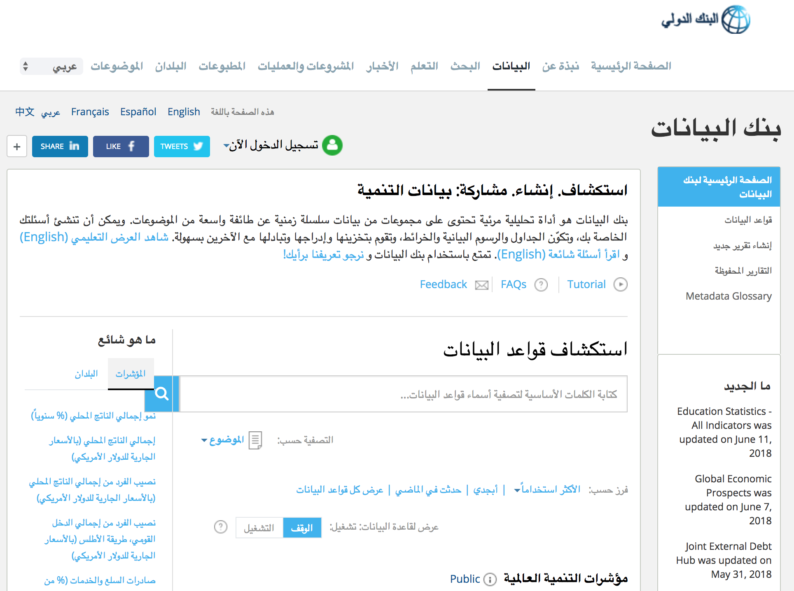794x591 pixels.
Task: Click the World Bank globe logo
Action: (x=736, y=19)
